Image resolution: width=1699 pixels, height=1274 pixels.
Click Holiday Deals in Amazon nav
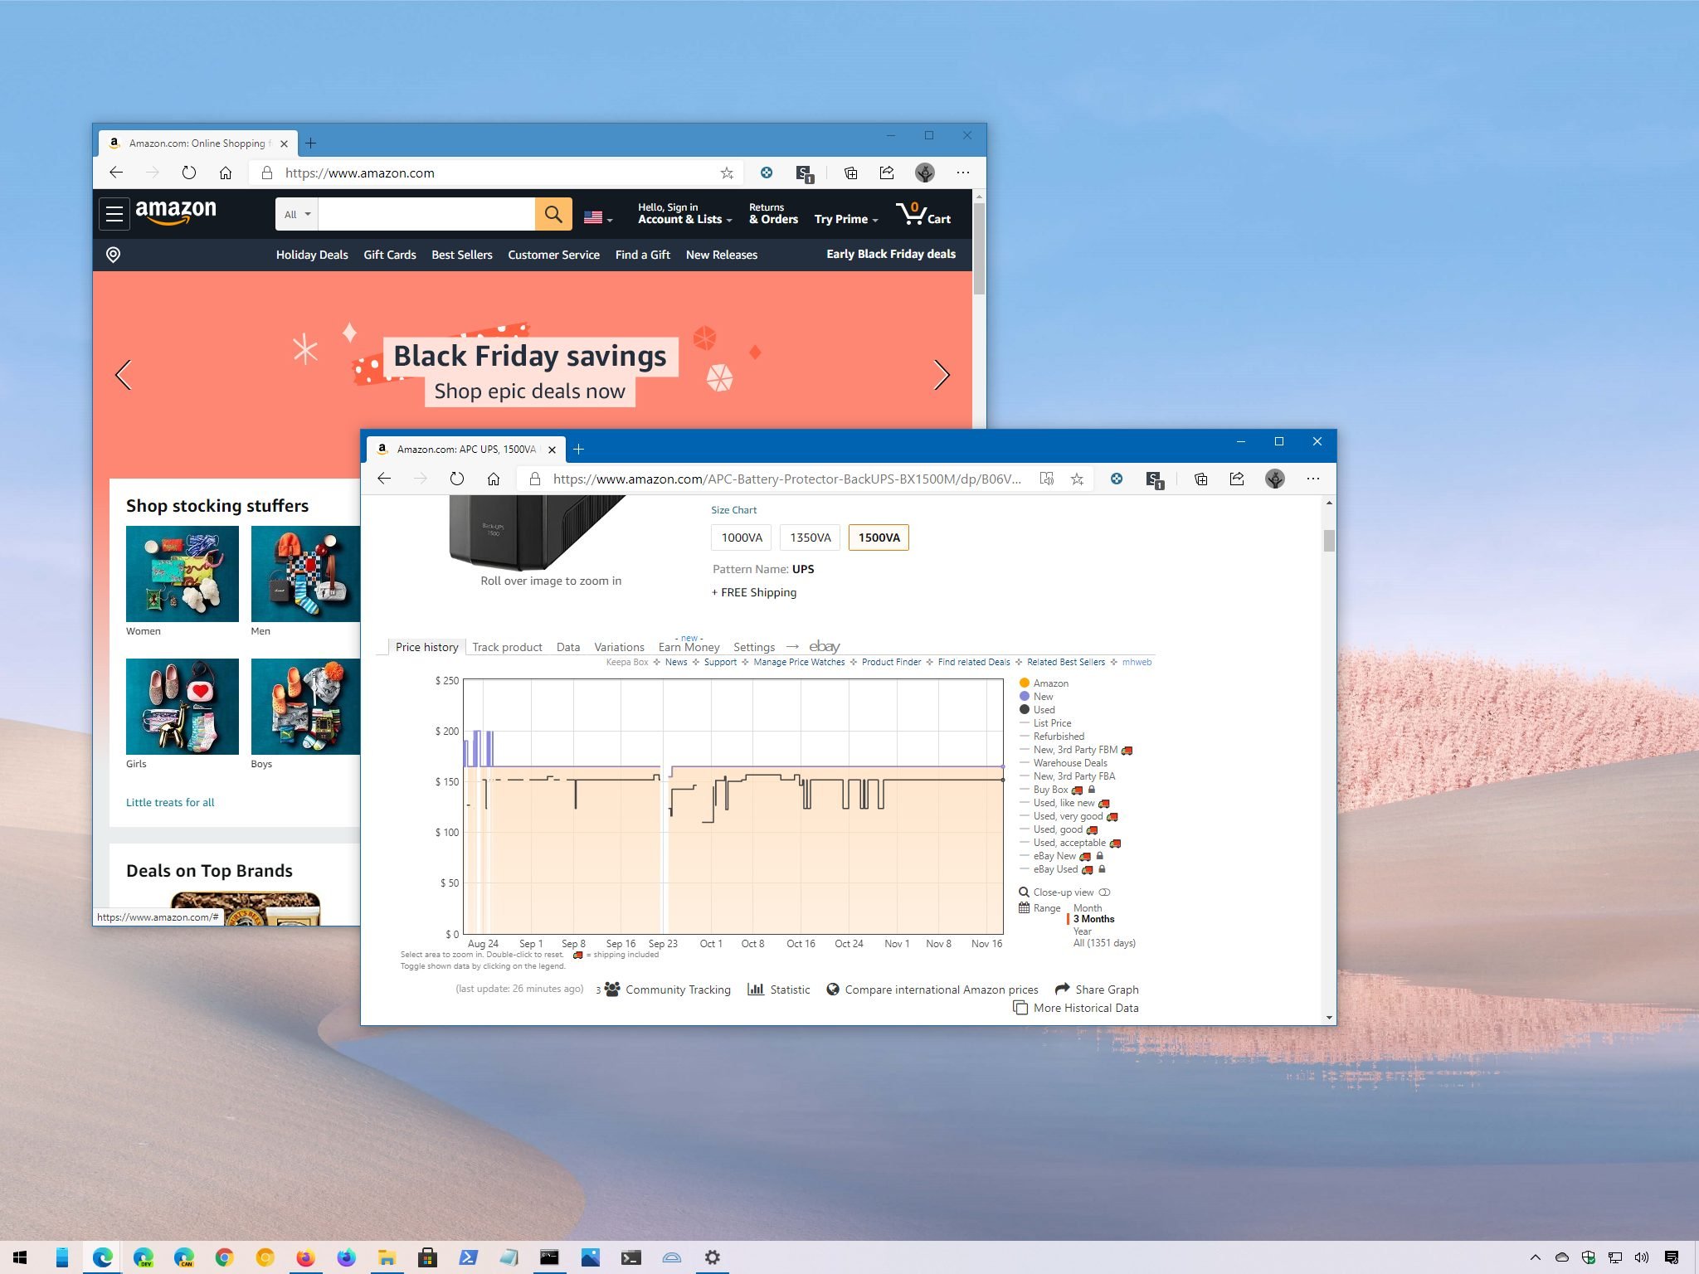point(312,255)
